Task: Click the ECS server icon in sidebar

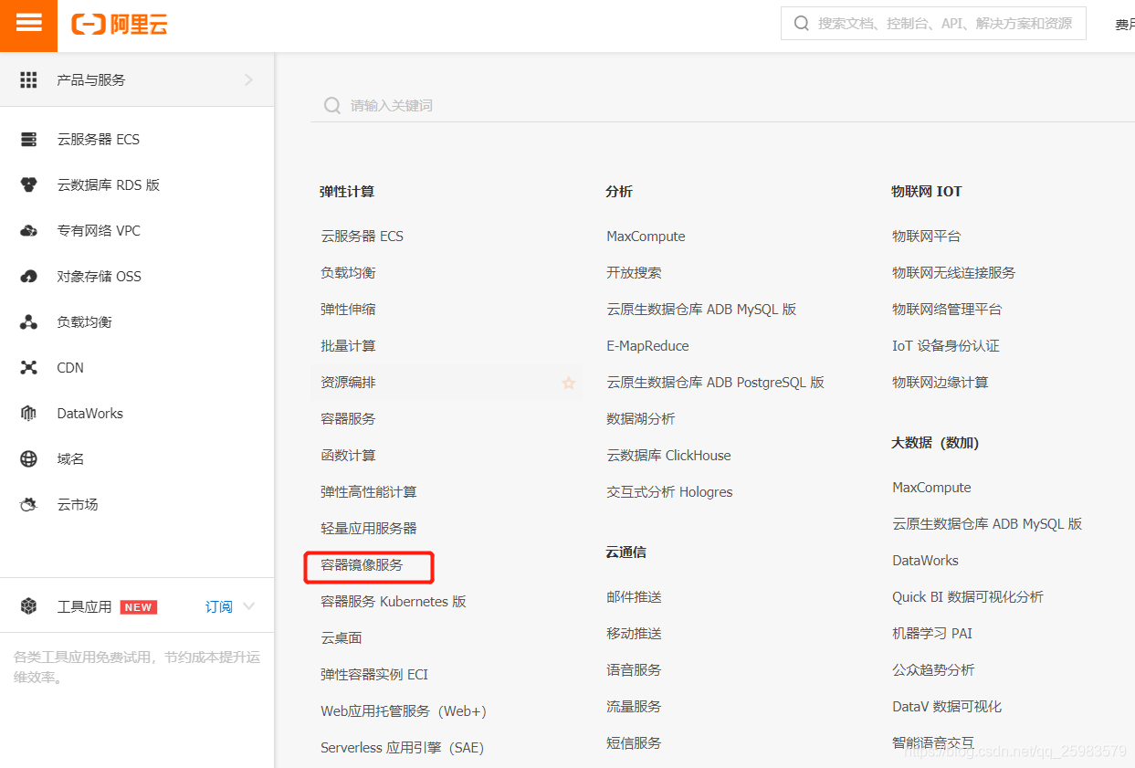Action: point(28,140)
